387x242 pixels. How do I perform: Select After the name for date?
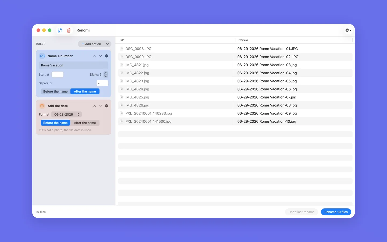click(85, 123)
